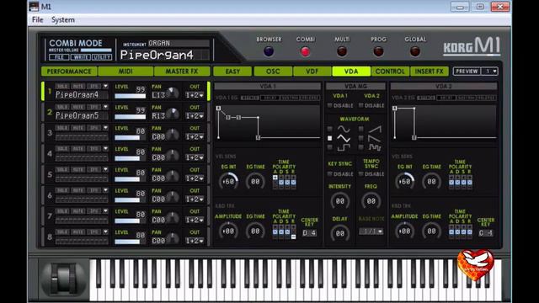Open the timbre 2 program dropdown arrow
The image size is (539, 303).
click(105, 107)
